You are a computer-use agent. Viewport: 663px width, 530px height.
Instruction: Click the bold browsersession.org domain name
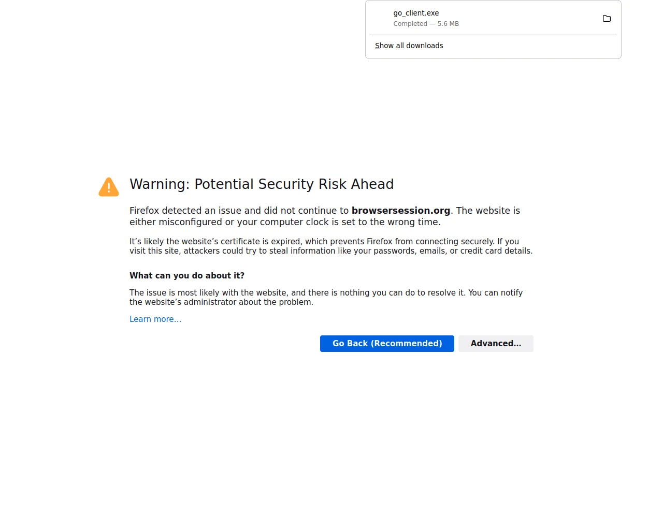400,211
